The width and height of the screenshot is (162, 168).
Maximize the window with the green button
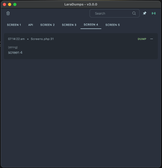pyautogui.click(x=15, y=4)
